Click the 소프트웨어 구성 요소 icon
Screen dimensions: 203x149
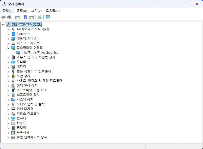(14, 90)
